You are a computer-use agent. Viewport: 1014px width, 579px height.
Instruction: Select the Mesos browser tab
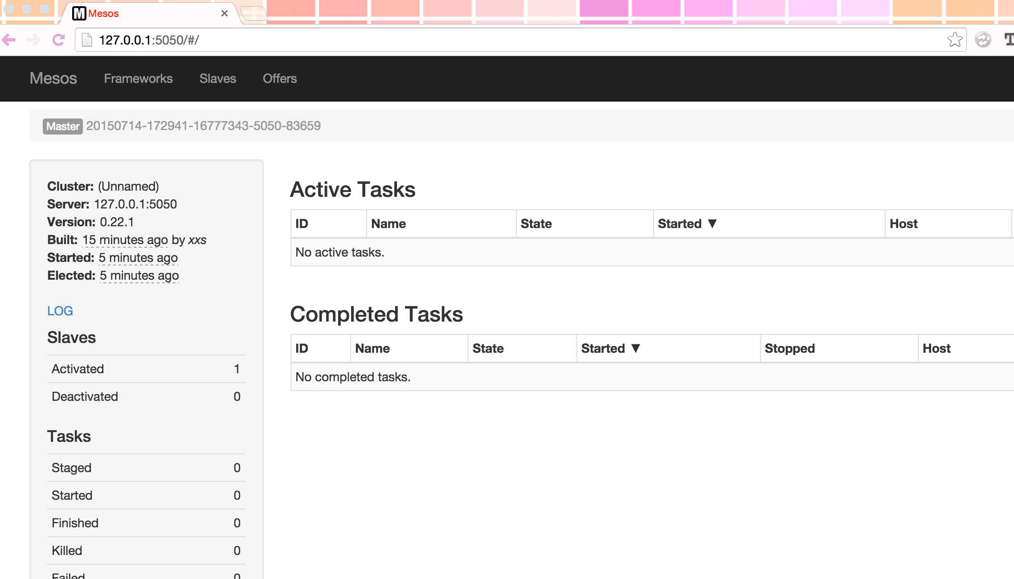pos(151,13)
